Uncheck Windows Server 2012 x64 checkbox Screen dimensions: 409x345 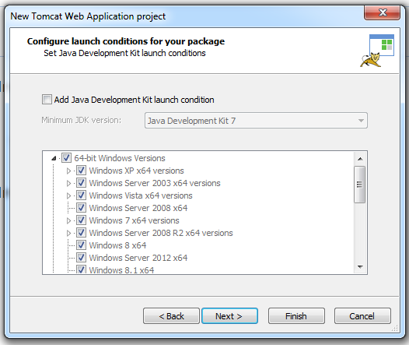(x=81, y=258)
